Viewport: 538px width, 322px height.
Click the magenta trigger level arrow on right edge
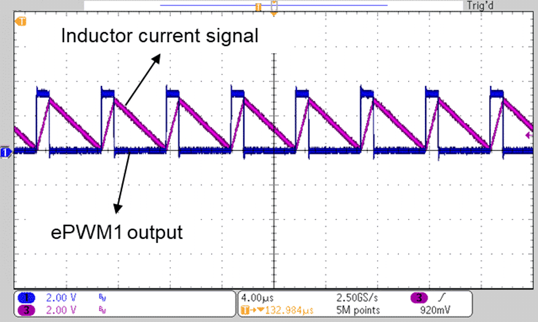pos(529,135)
